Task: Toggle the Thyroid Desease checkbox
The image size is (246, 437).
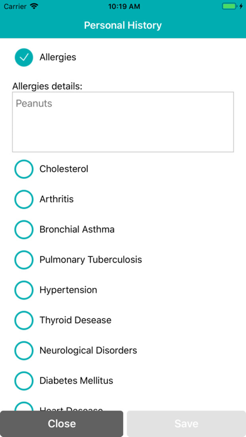Action: pyautogui.click(x=24, y=320)
